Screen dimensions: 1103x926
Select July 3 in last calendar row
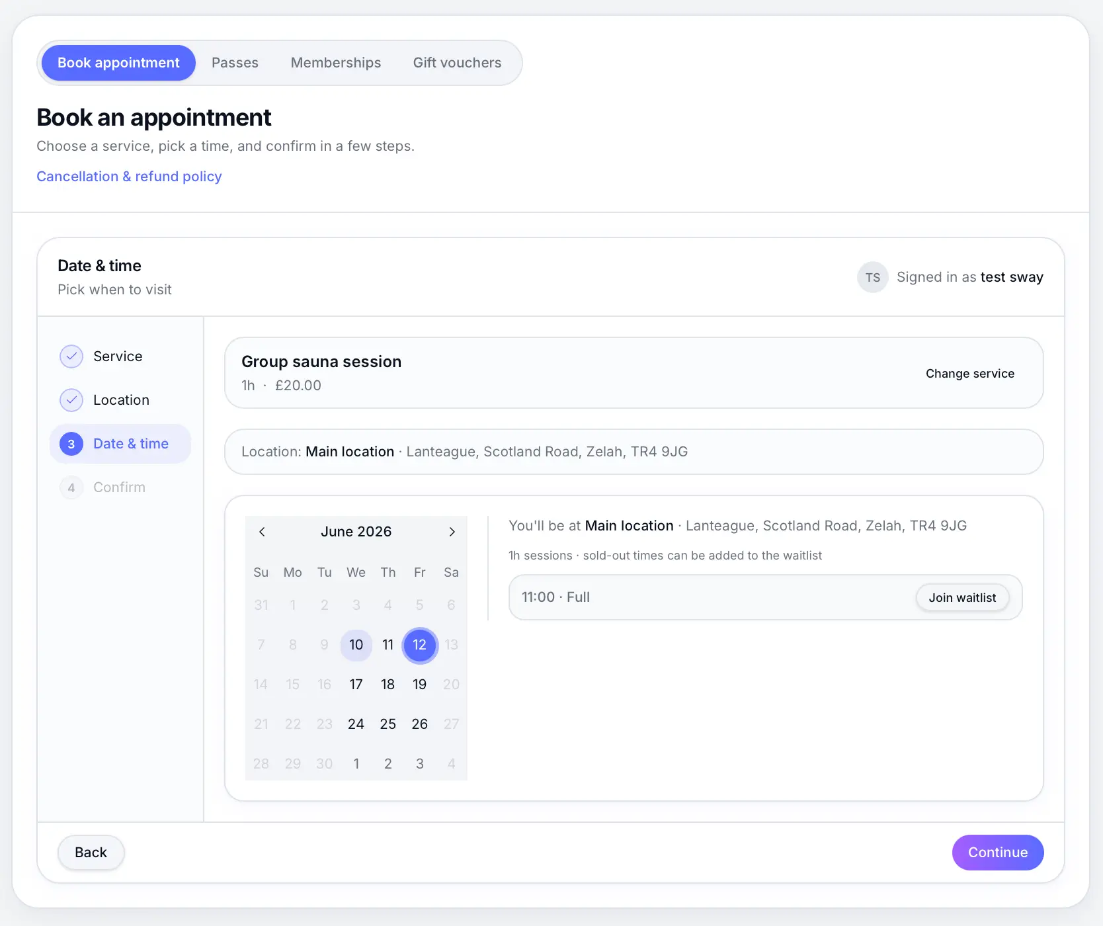[x=419, y=764]
